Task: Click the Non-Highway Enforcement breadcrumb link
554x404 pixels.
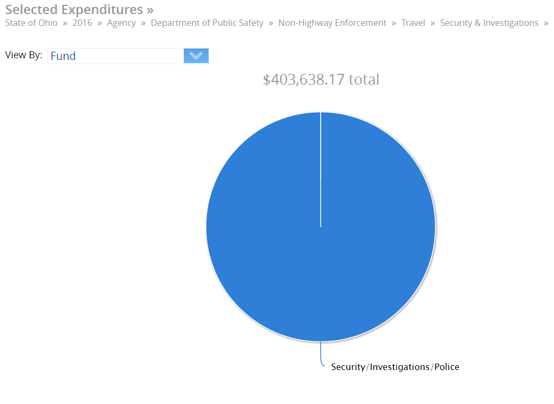Action: (x=332, y=23)
